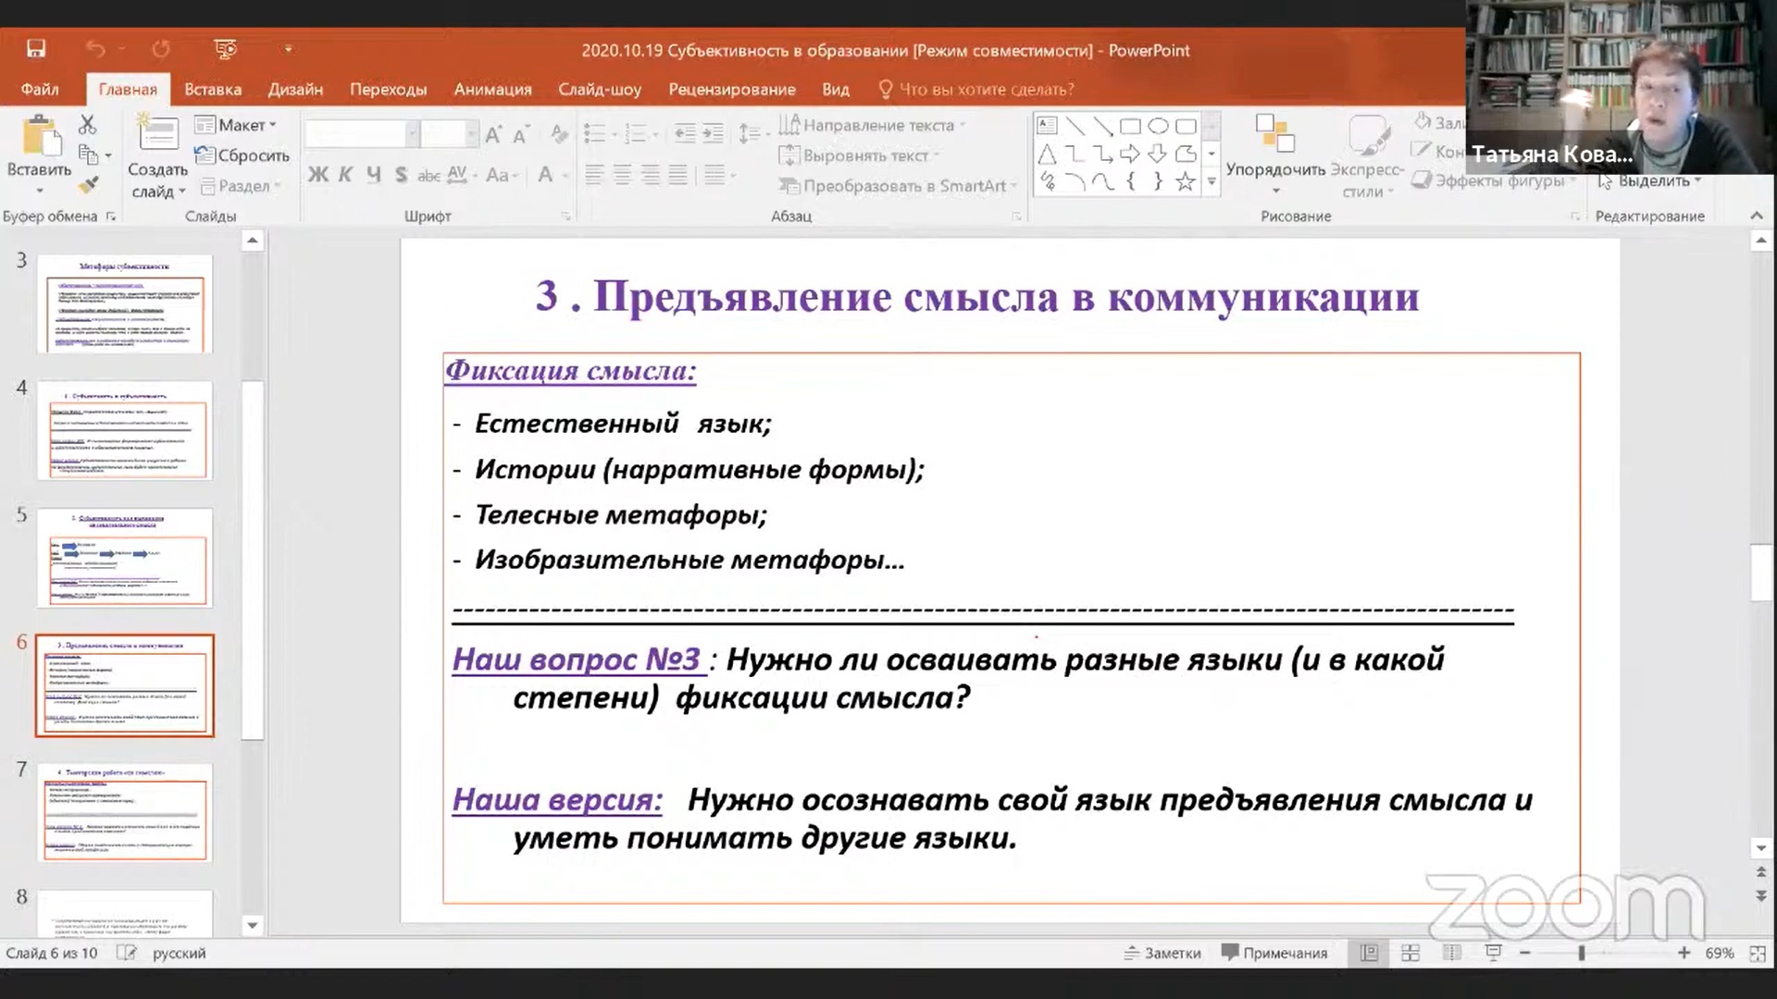Expand the shapes gallery more arrow
The width and height of the screenshot is (1777, 999).
coord(1211,182)
